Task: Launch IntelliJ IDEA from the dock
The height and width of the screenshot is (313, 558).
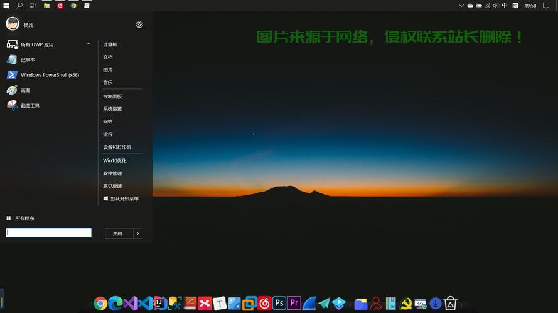Action: tap(160, 304)
